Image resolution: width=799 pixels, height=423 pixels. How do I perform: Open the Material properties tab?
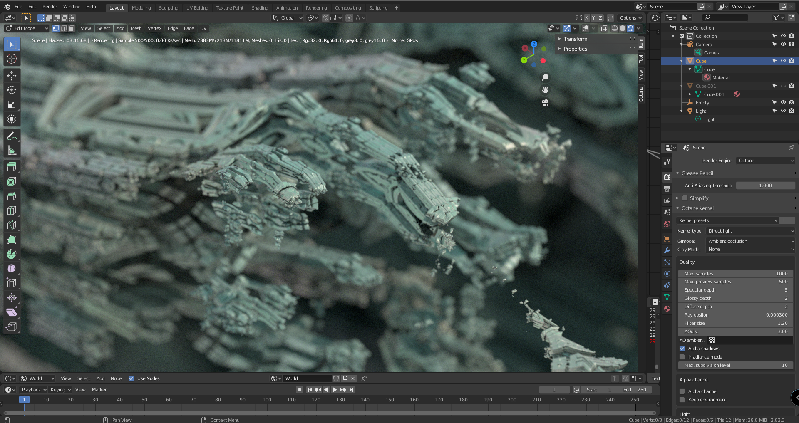coord(667,309)
